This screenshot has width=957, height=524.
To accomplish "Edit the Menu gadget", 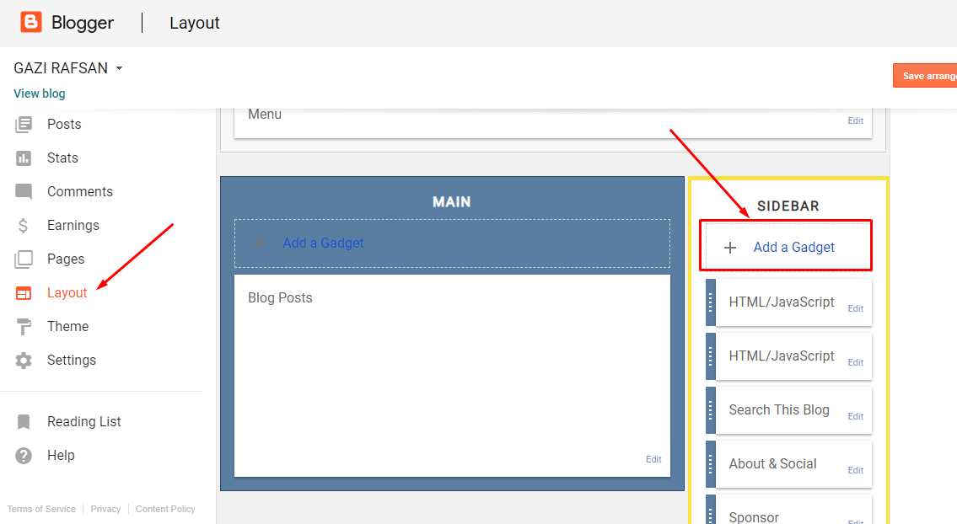I will tap(855, 120).
